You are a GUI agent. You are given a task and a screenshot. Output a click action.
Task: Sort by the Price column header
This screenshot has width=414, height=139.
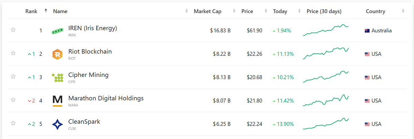pyautogui.click(x=247, y=11)
